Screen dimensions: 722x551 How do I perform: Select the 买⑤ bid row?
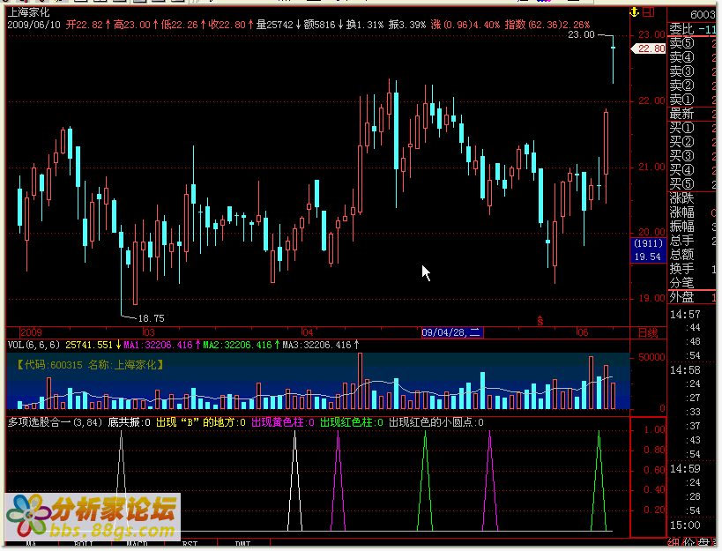click(x=692, y=184)
